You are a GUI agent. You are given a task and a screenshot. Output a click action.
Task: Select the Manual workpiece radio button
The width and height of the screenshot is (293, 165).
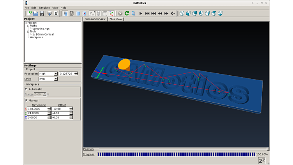pyautogui.click(x=26, y=100)
